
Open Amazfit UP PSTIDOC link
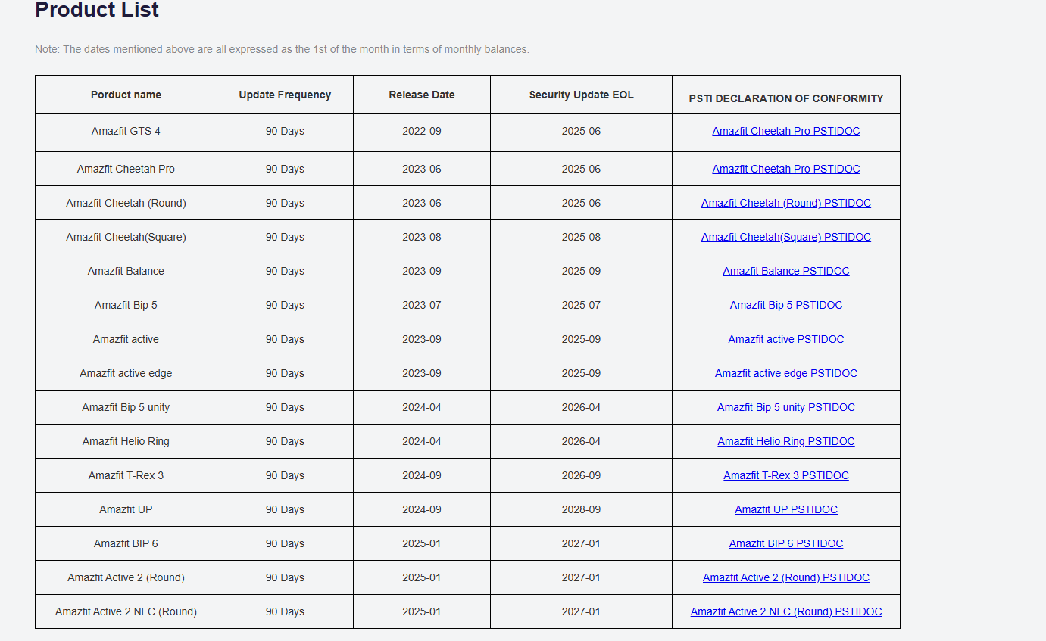[786, 509]
